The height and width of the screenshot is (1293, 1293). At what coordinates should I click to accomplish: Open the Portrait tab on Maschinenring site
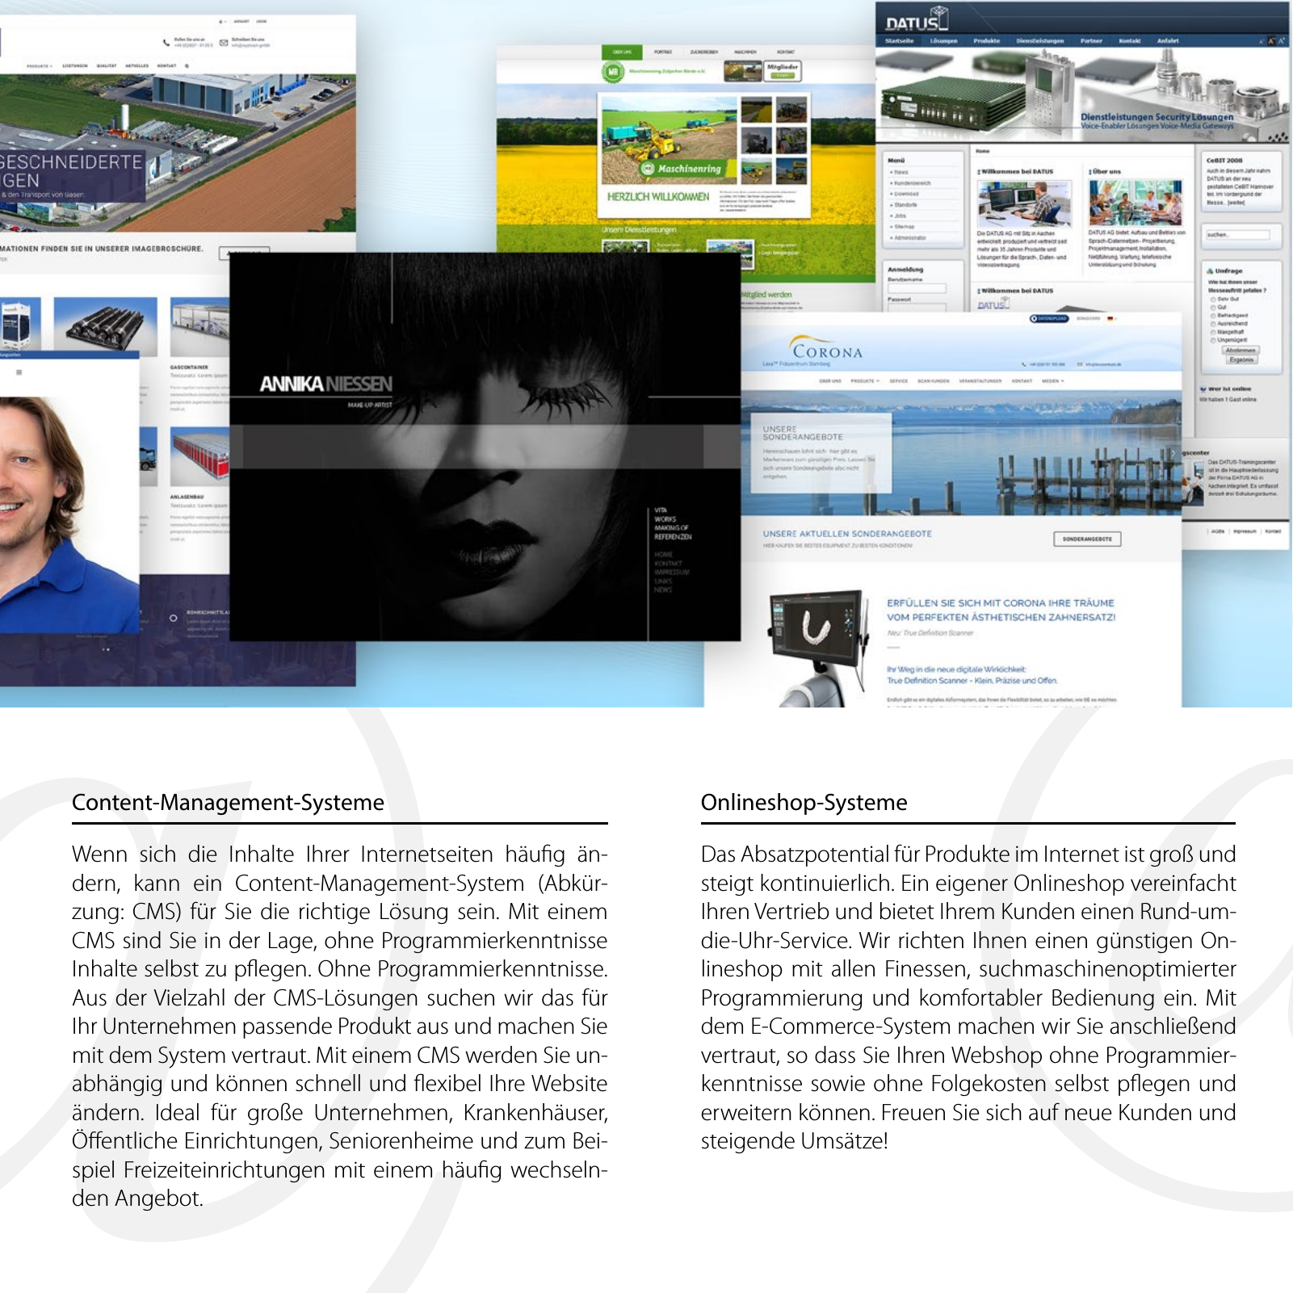(663, 52)
